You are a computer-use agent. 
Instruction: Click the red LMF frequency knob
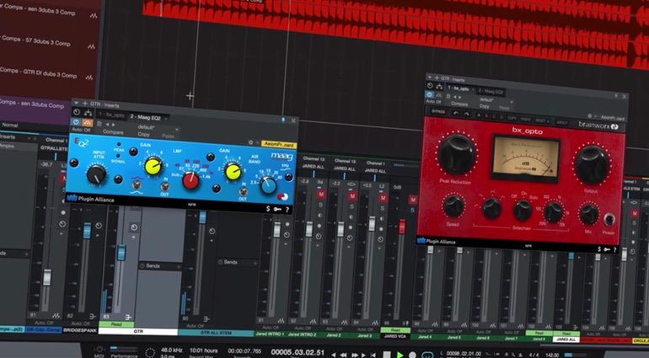190,180
